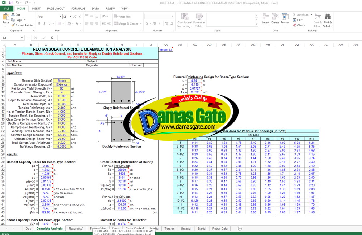Increase font size with larger A icon
The width and height of the screenshot is (362, 235).
[75, 17]
